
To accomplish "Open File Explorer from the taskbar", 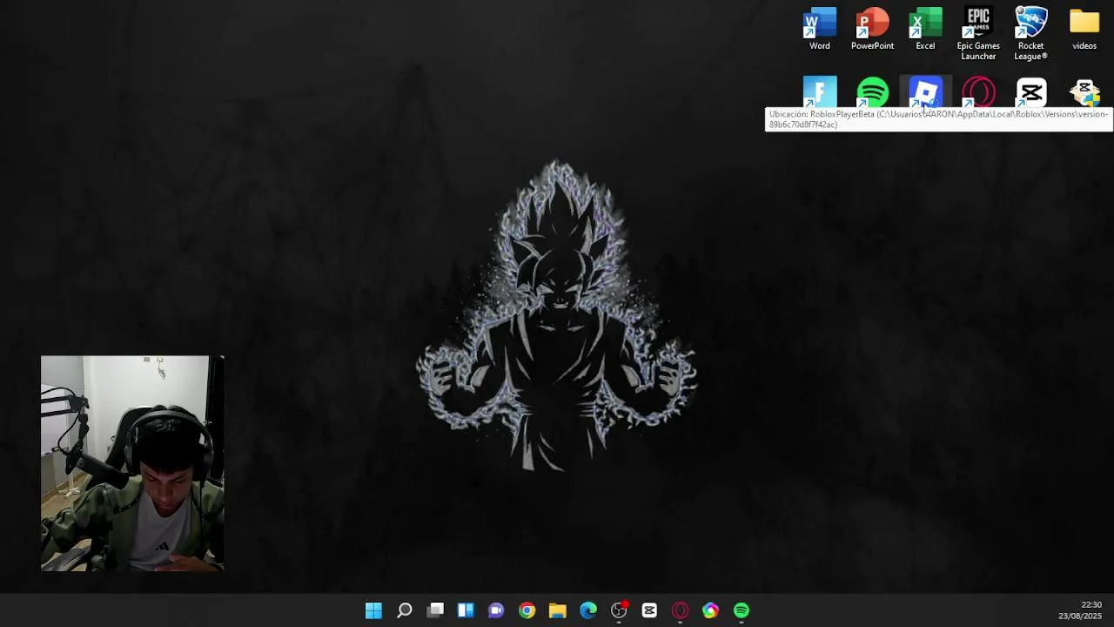I will (x=557, y=610).
